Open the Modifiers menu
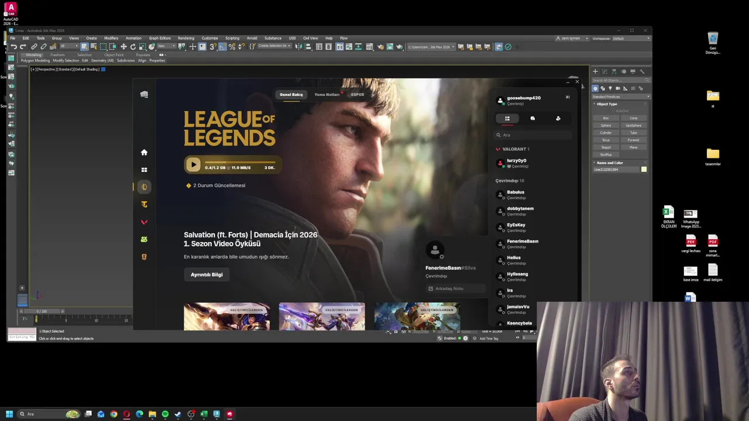This screenshot has width=749, height=421. click(x=111, y=38)
